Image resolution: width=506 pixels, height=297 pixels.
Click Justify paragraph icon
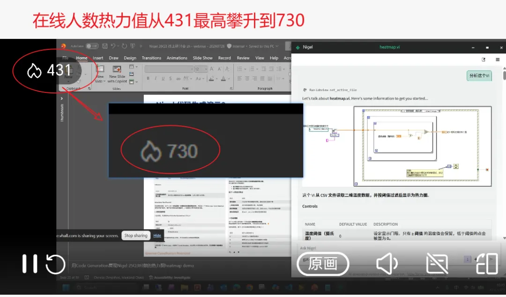(262, 78)
